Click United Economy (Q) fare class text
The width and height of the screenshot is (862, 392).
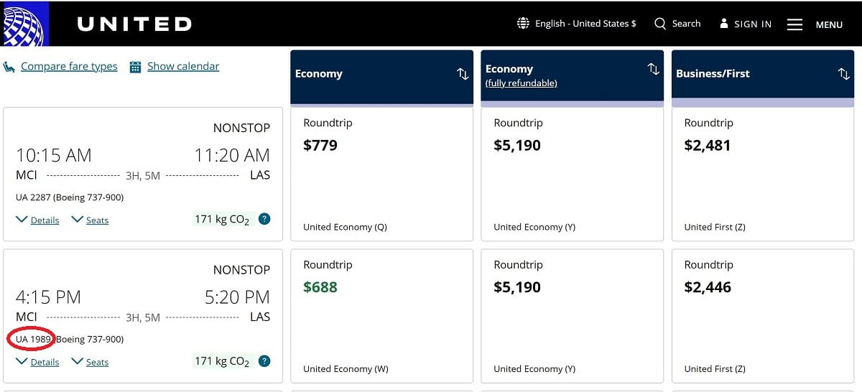click(345, 227)
